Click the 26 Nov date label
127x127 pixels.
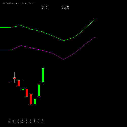10,121
